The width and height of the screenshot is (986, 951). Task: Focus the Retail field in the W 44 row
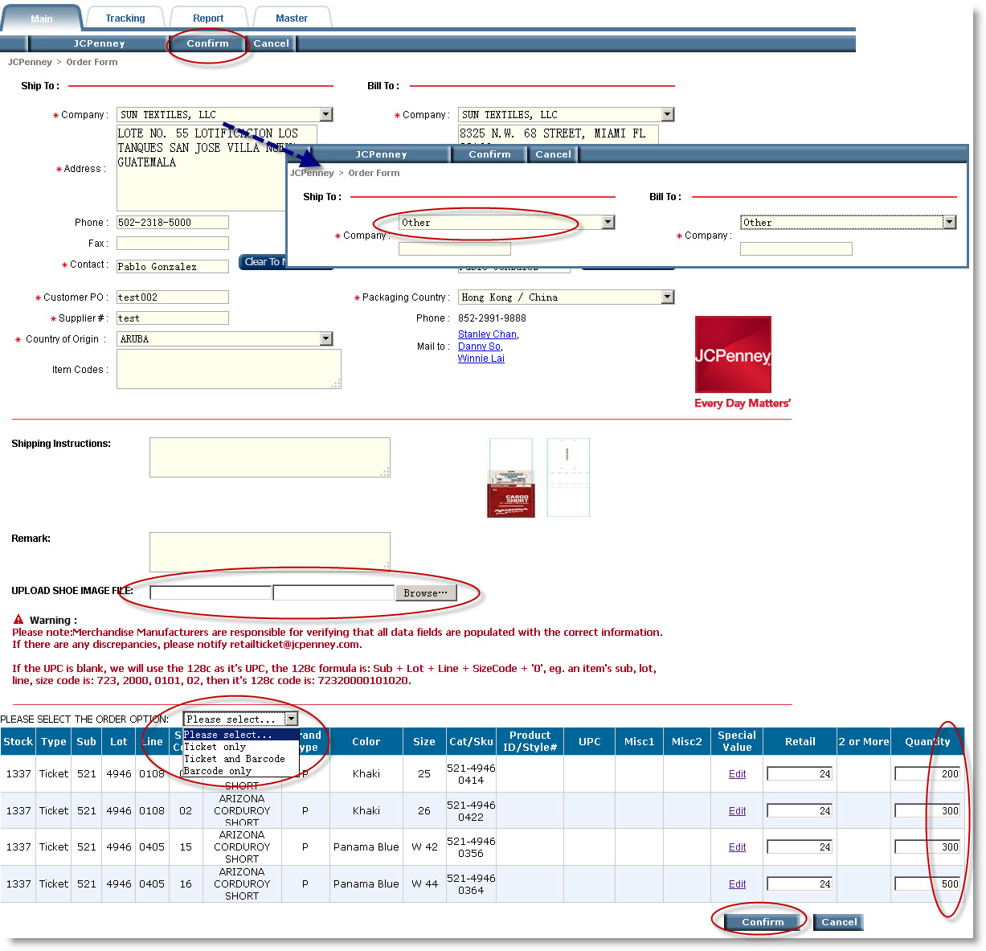tap(800, 884)
